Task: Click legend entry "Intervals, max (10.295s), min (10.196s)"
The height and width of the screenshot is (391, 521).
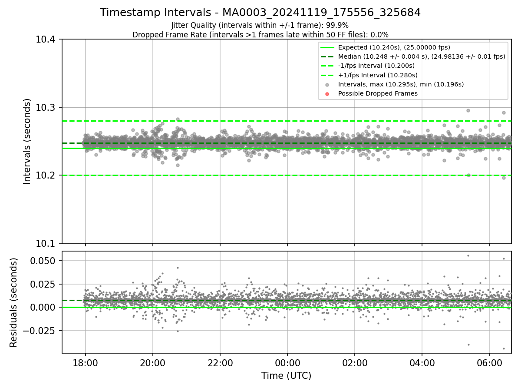Action: (401, 84)
